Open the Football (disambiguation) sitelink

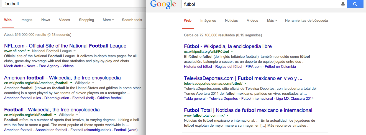click(90, 130)
